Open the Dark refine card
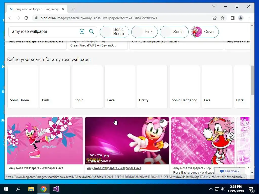The height and width of the screenshot is (194, 259). tap(242, 87)
